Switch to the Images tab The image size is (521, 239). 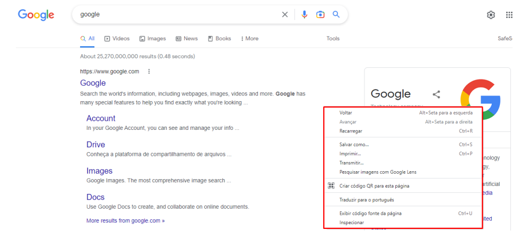click(x=152, y=39)
